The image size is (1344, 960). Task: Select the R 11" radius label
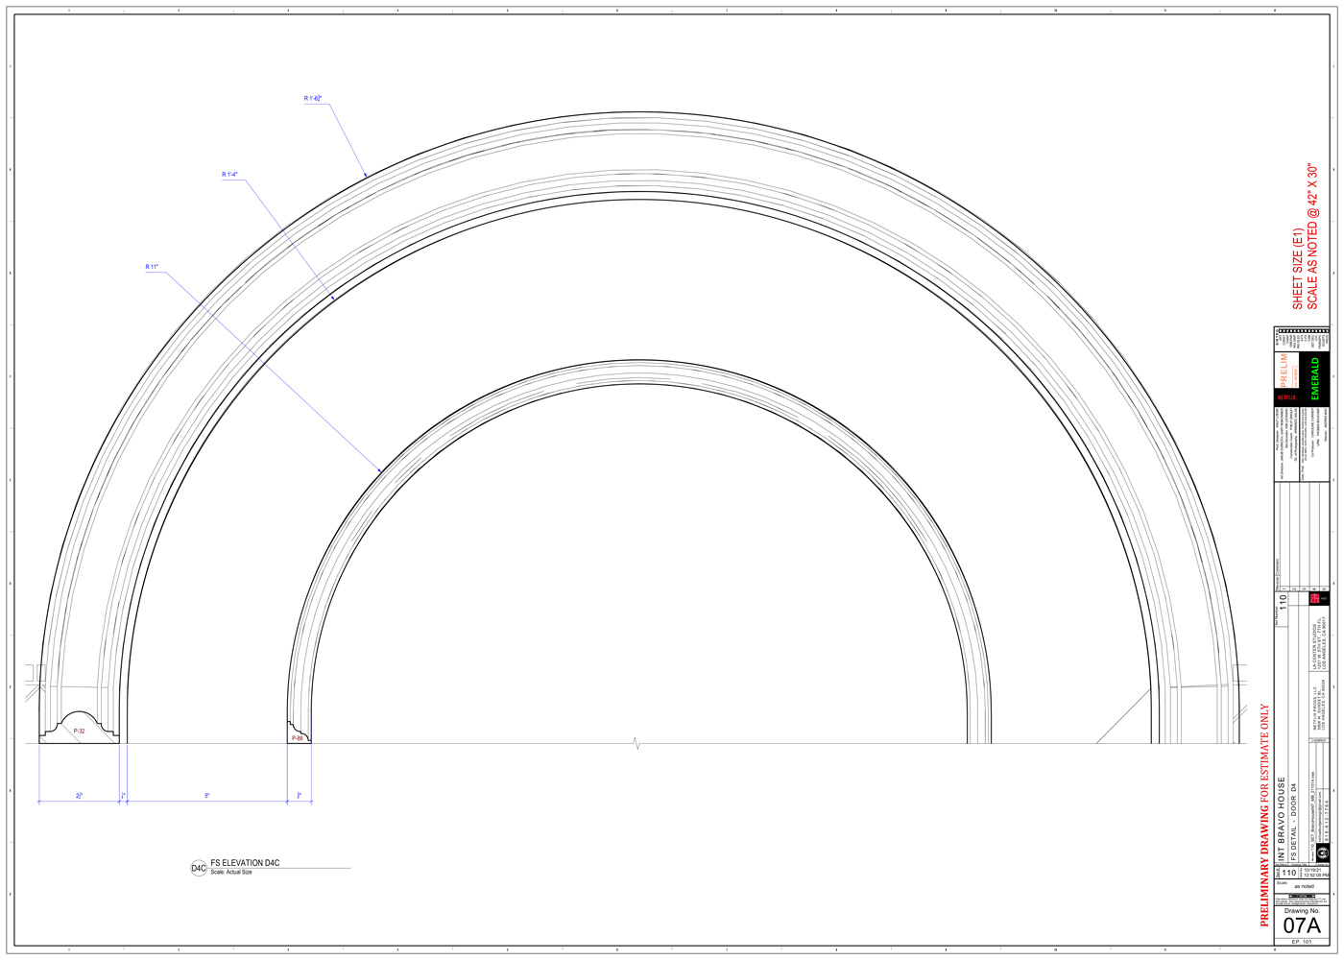pyautogui.click(x=152, y=267)
